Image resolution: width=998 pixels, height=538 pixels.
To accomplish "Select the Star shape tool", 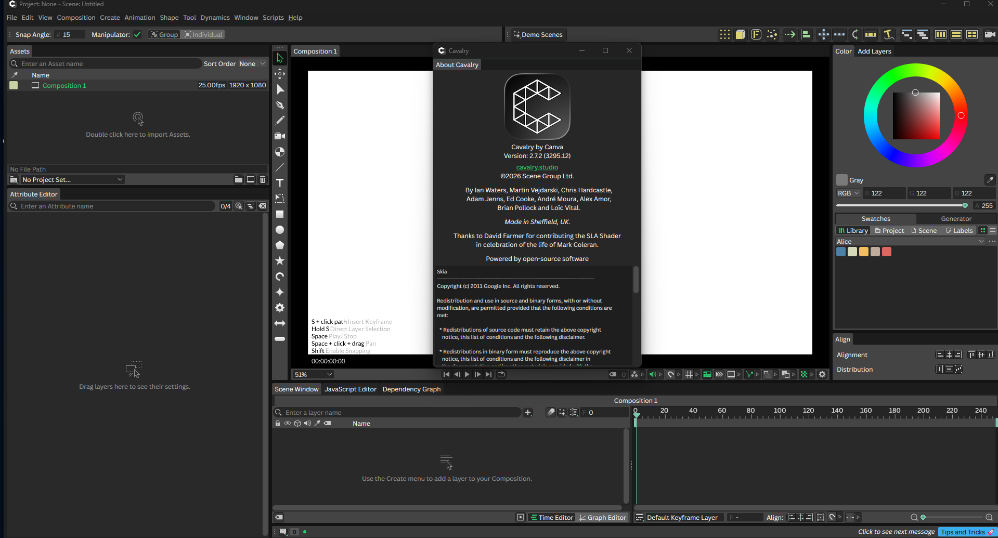I will point(280,261).
